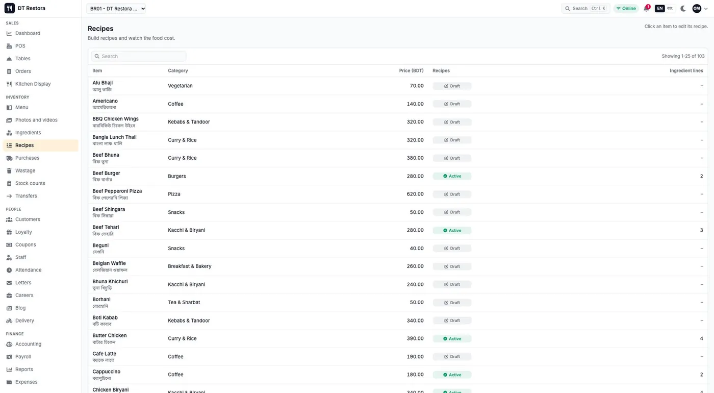This screenshot has width=714, height=393.
Task: Open the notifications bell
Action: (646, 9)
